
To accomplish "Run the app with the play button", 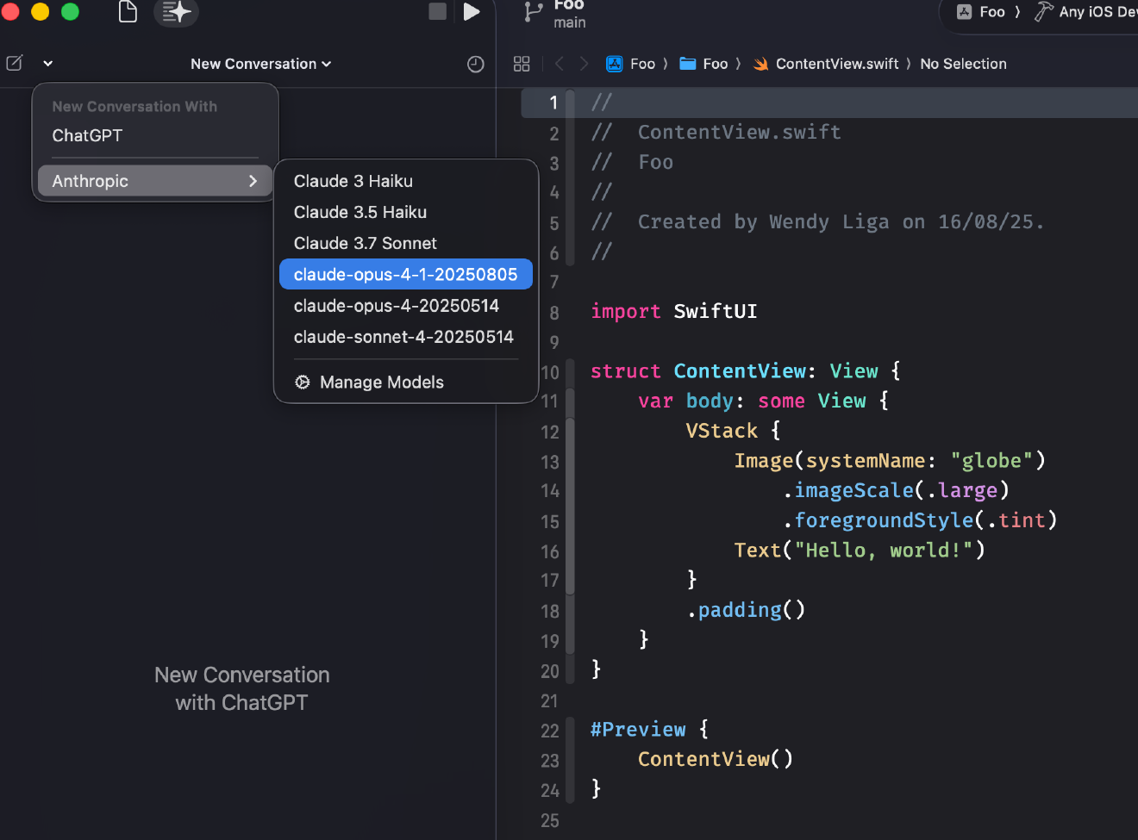I will pyautogui.click(x=469, y=12).
